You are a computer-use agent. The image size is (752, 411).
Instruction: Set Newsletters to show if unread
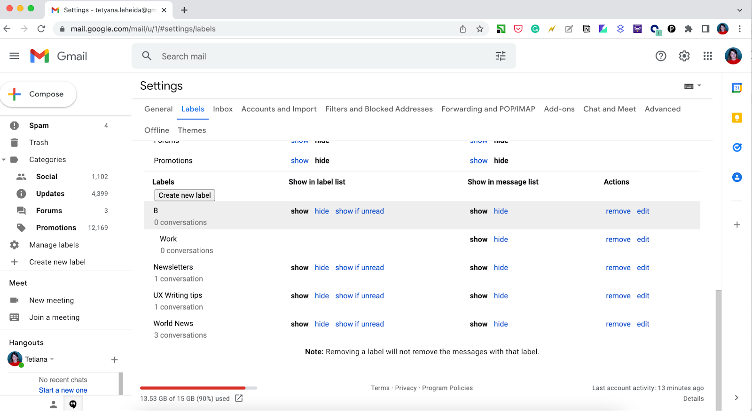[360, 268]
